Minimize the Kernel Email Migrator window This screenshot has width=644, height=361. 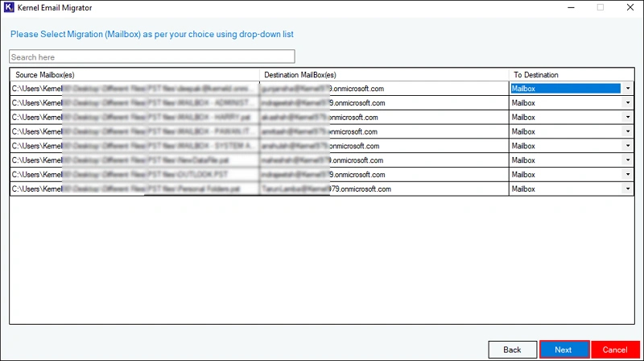571,7
